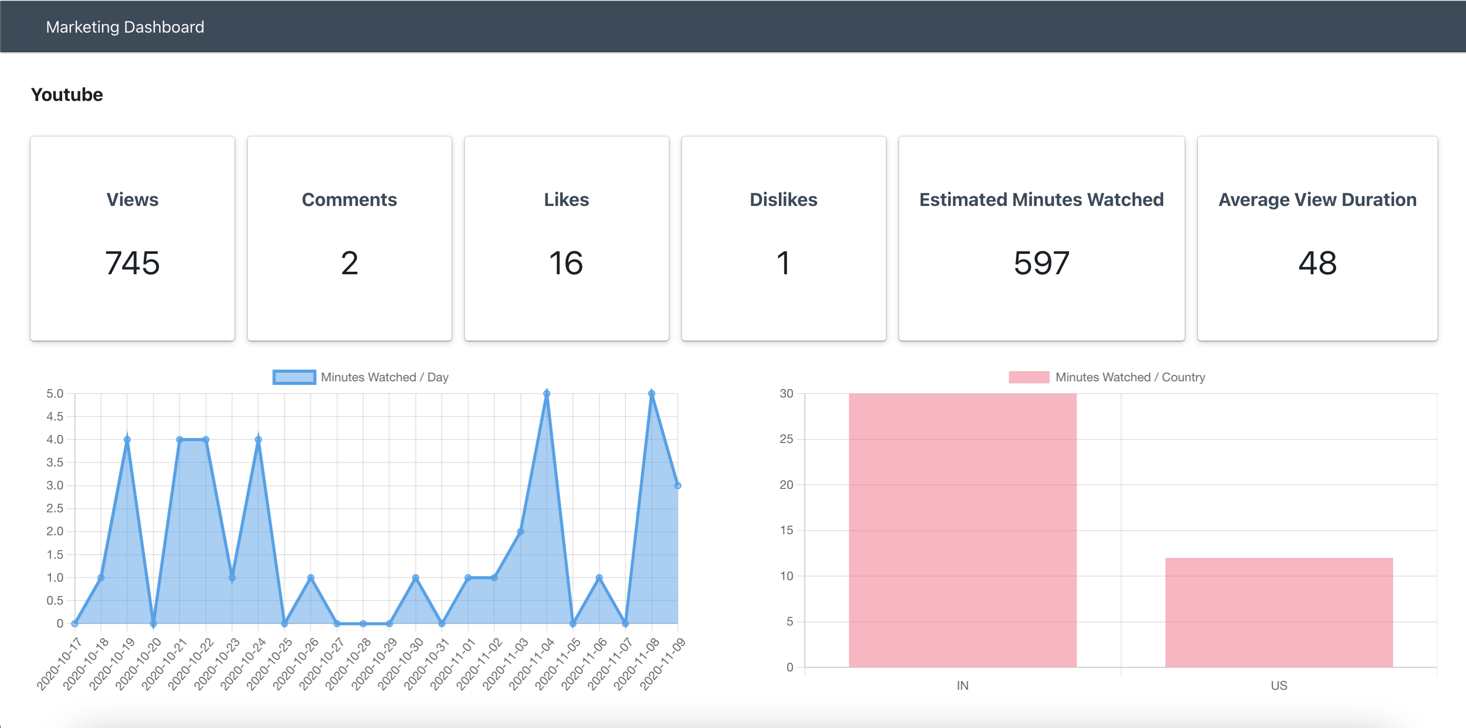
Task: Click the Marketing Dashboard header title
Action: [125, 27]
